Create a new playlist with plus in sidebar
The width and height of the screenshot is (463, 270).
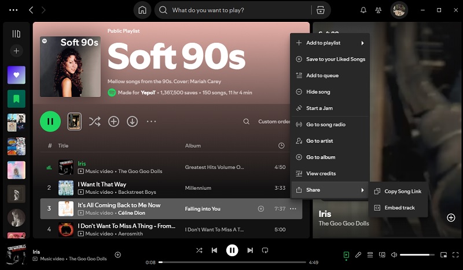(x=16, y=51)
